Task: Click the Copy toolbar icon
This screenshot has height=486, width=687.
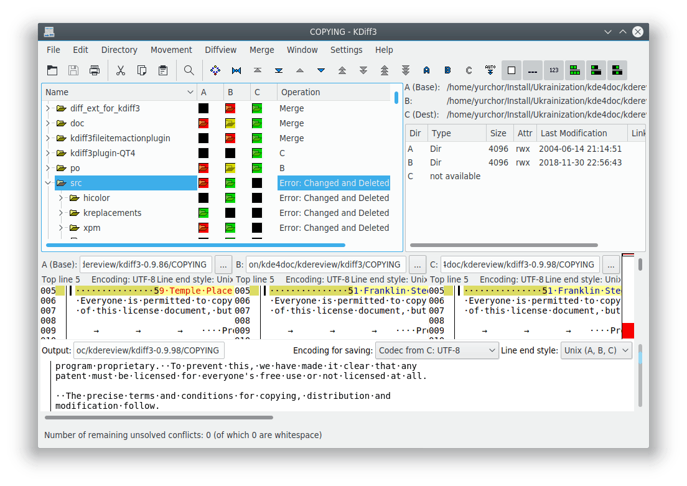Action: [142, 70]
